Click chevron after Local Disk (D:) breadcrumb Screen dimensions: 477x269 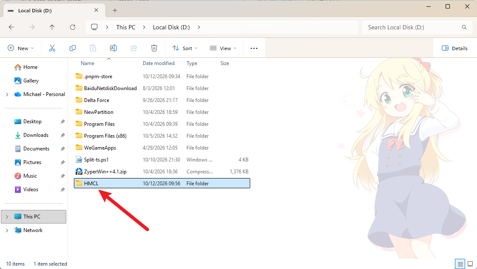coord(199,27)
